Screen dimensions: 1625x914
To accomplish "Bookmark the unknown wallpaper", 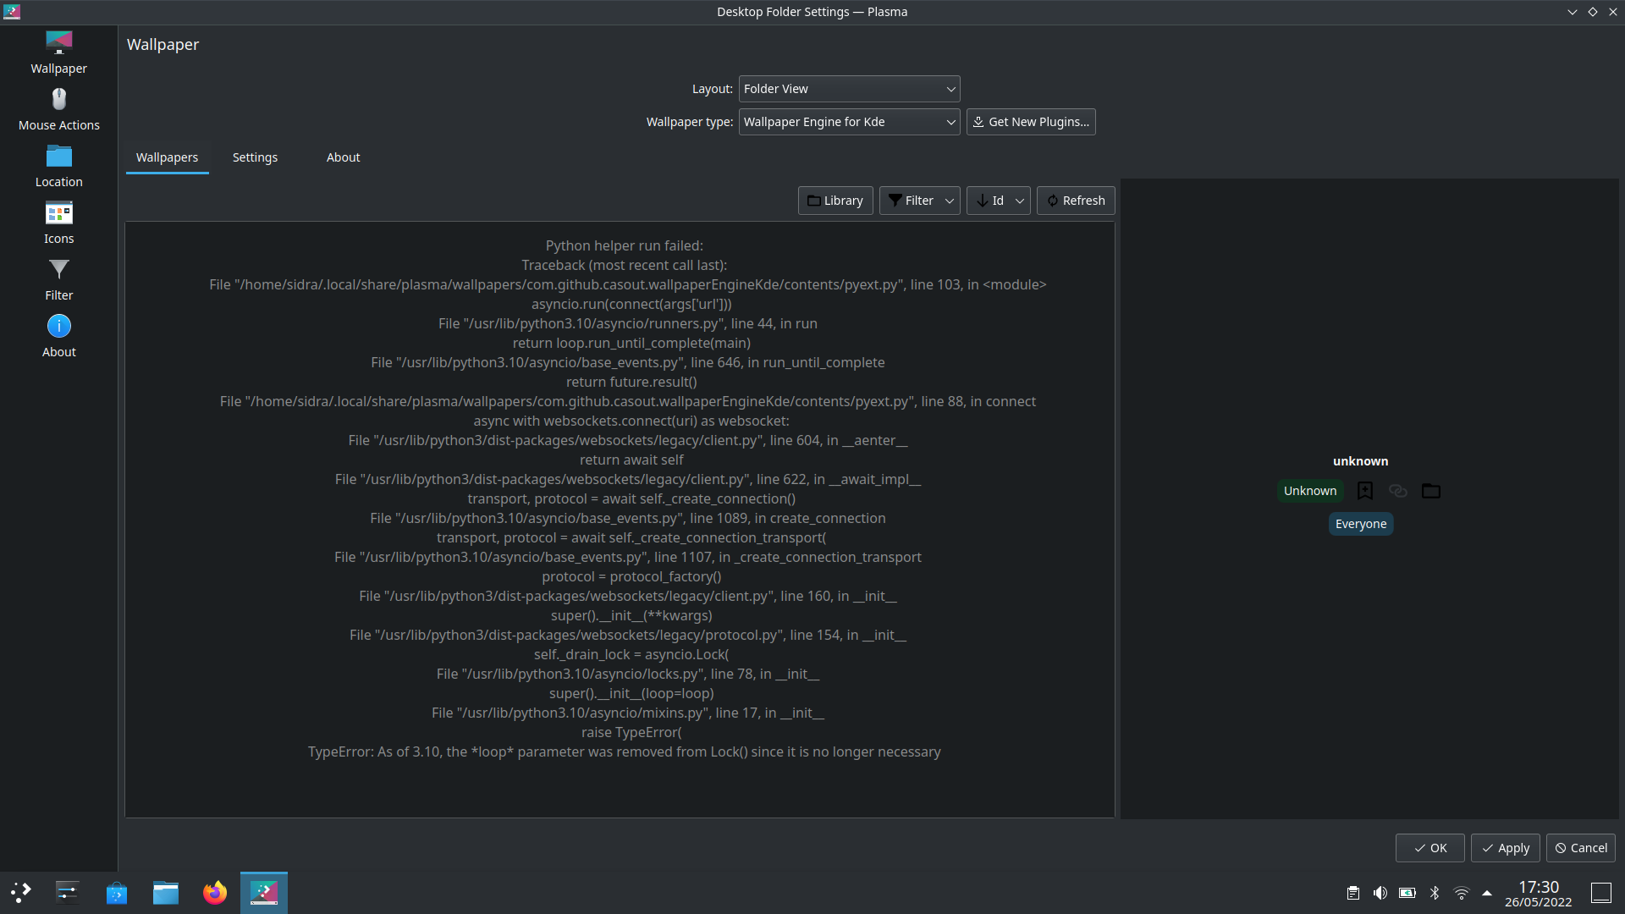I will [1364, 491].
